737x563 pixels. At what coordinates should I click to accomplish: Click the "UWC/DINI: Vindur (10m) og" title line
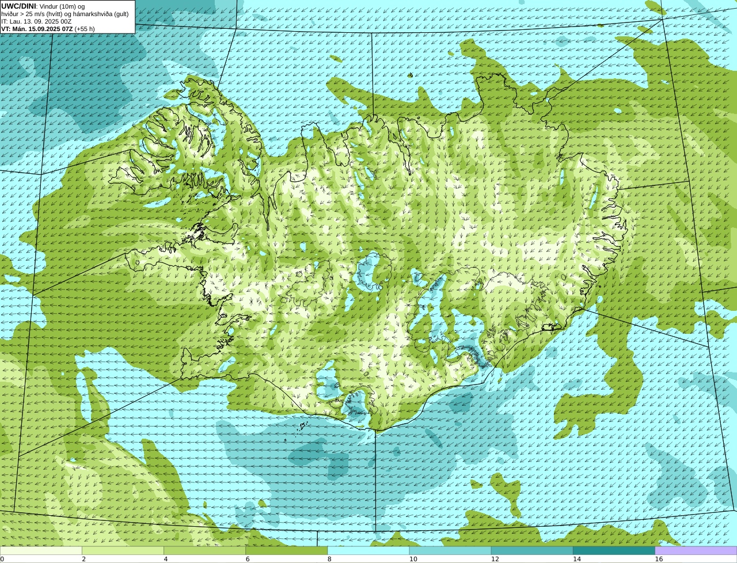[43, 6]
